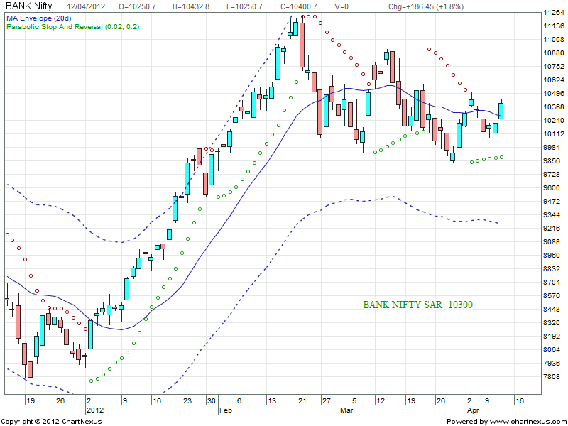Click the last cyan candlestick at the chart's right end
This screenshot has width=568, height=426.
pos(501,111)
